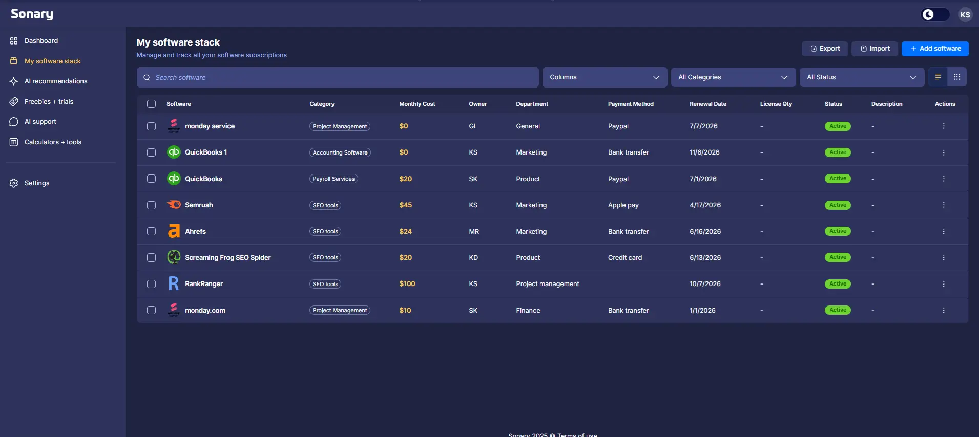
Task: Toggle the dark mode switch
Action: coord(934,14)
